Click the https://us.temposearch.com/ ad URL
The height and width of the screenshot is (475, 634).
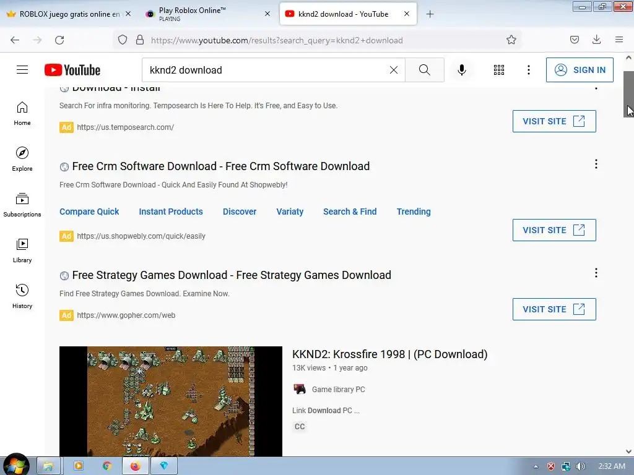125,127
